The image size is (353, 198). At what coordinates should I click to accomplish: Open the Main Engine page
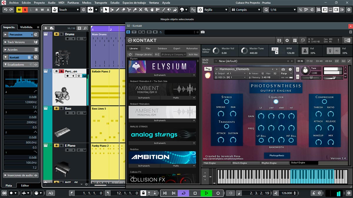pyautogui.click(x=217, y=163)
